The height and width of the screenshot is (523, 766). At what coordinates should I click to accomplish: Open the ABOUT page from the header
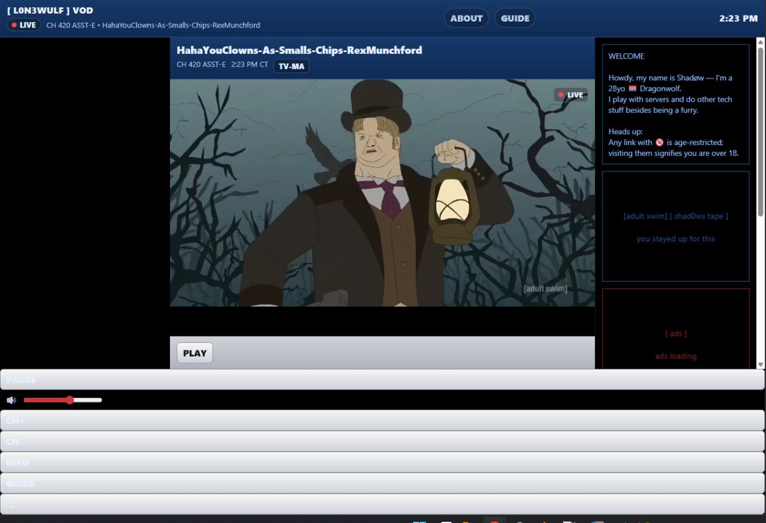[x=466, y=18]
